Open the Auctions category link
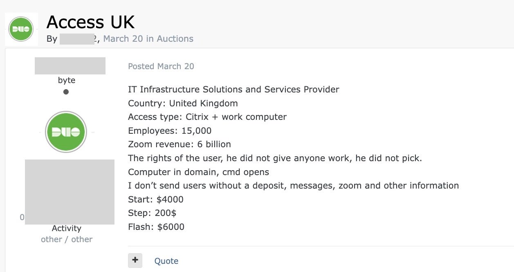The width and height of the screenshot is (514, 272). tap(175, 39)
